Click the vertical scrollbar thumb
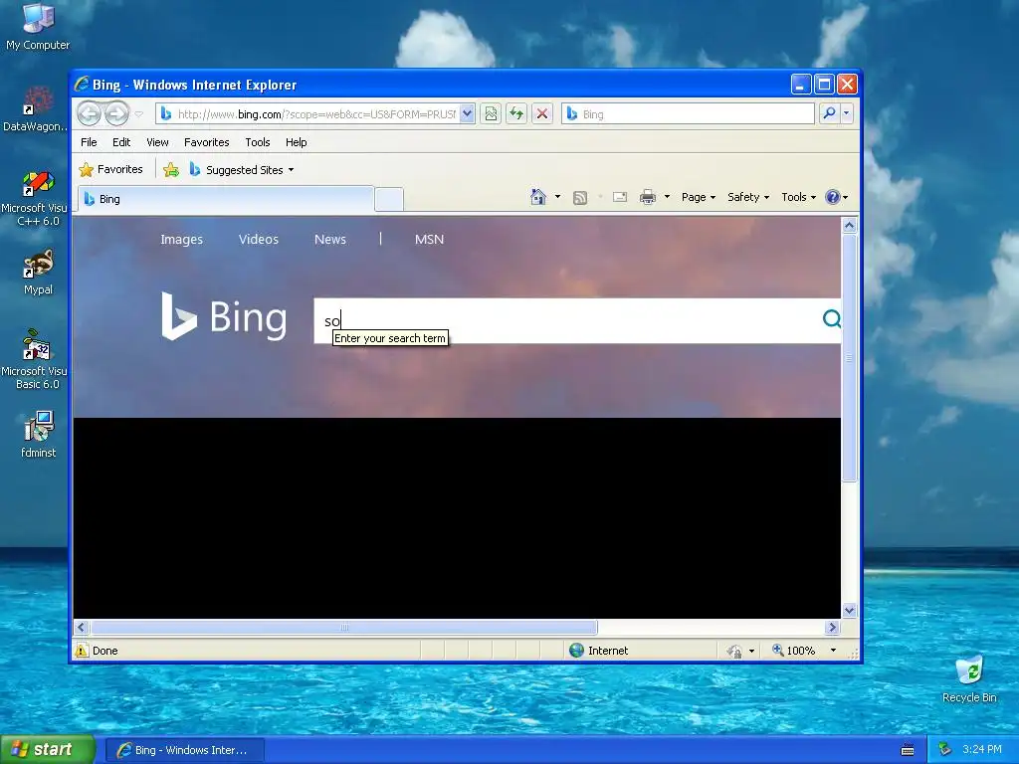This screenshot has width=1019, height=764. 850,358
